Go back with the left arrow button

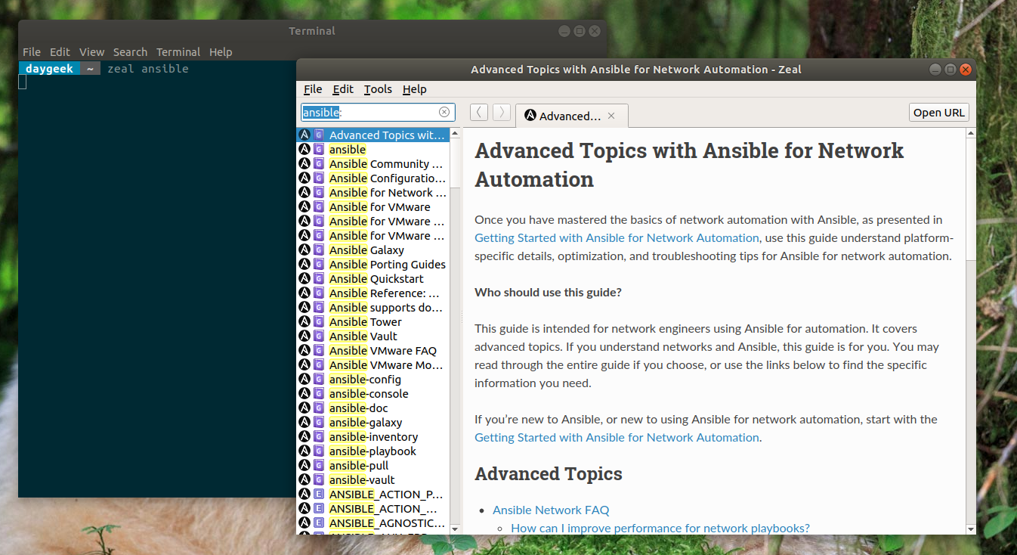(x=478, y=113)
